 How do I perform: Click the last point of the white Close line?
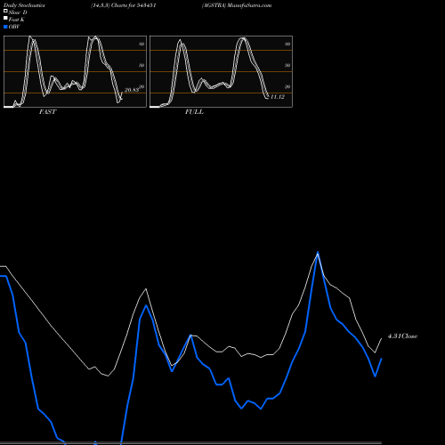click(382, 338)
